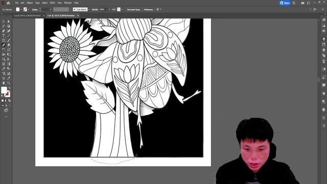Open the stroke weight dropdown
The height and width of the screenshot is (184, 327).
coord(51,9)
